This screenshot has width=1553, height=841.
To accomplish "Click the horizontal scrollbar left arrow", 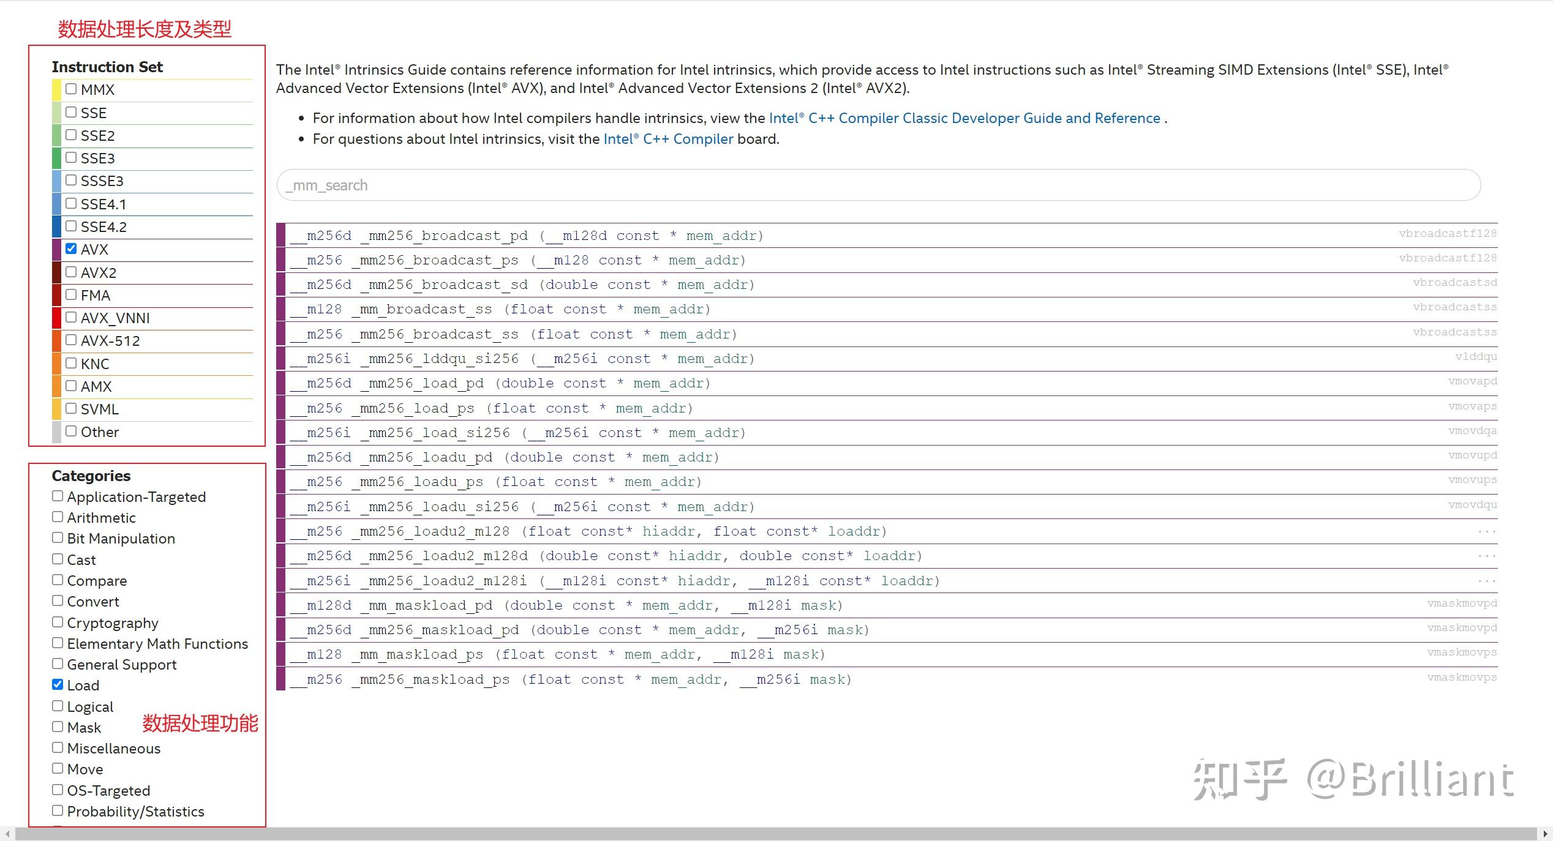I will [x=7, y=834].
